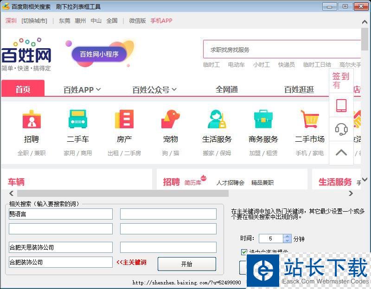
Task: Click the 精品兼职 link
Action: click(262, 182)
